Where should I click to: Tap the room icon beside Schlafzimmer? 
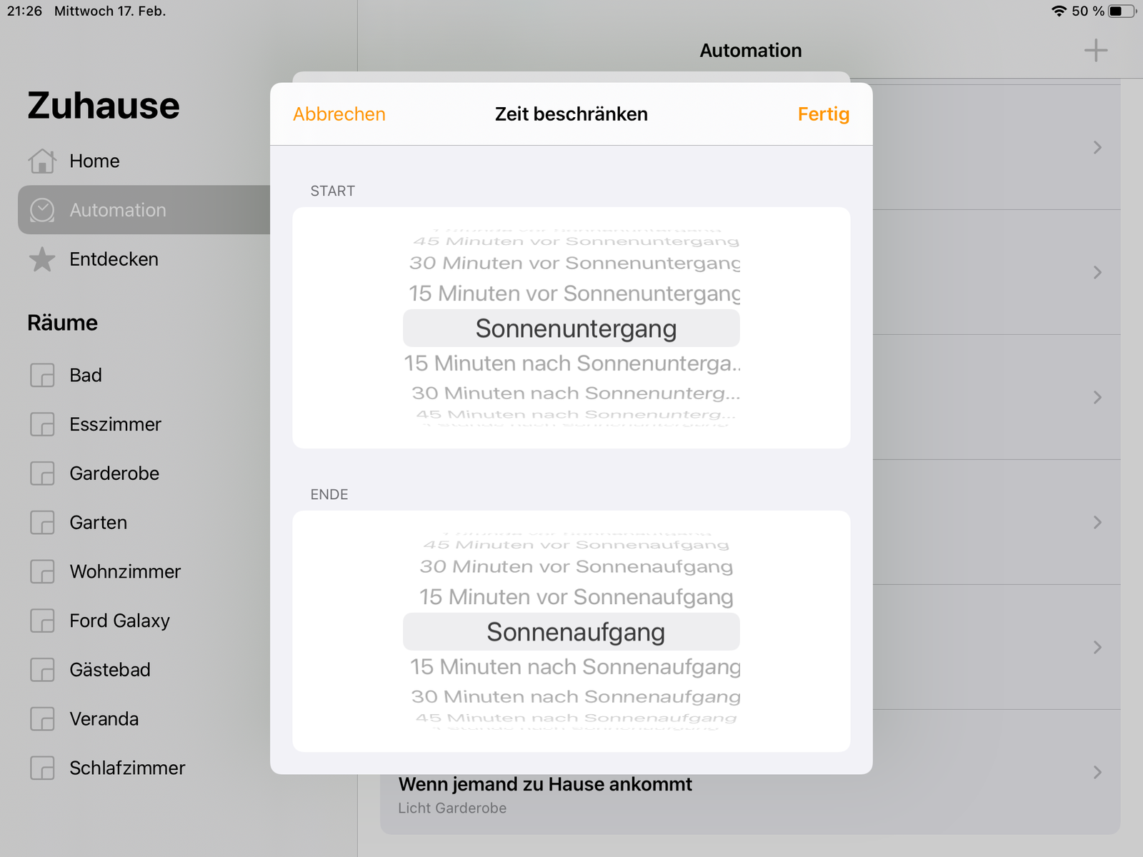[42, 768]
